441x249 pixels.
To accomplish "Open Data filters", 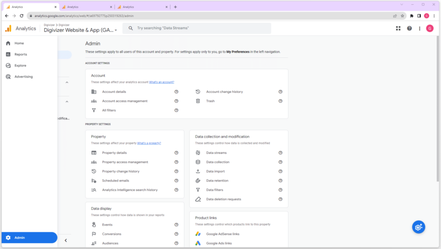I will (215, 190).
